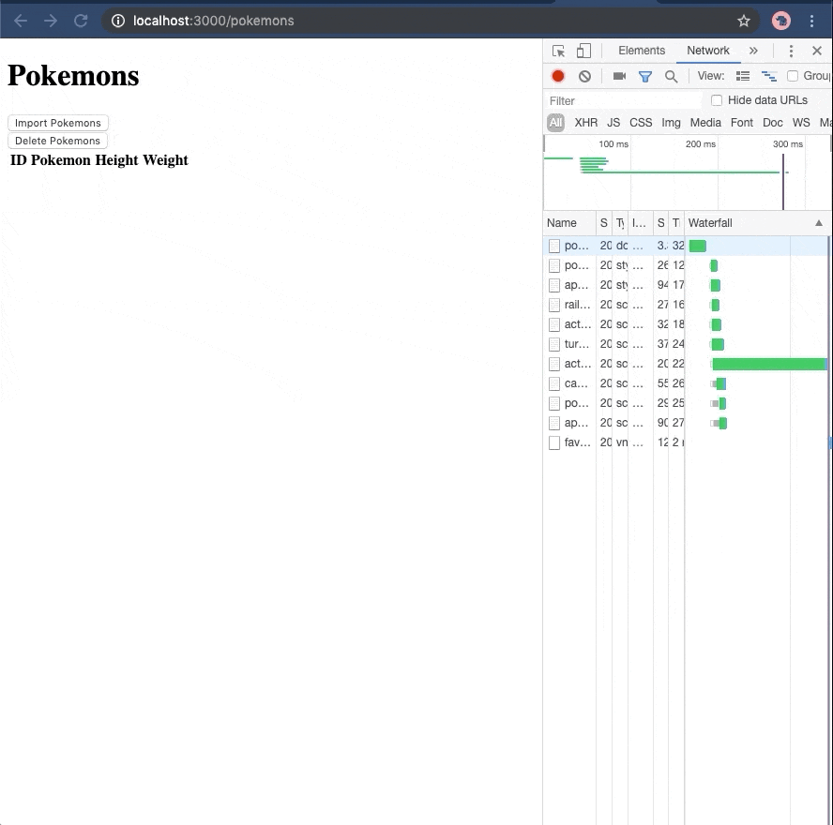Show more DevTools tabs with the chevron
This screenshot has height=825, width=833.
coord(753,51)
